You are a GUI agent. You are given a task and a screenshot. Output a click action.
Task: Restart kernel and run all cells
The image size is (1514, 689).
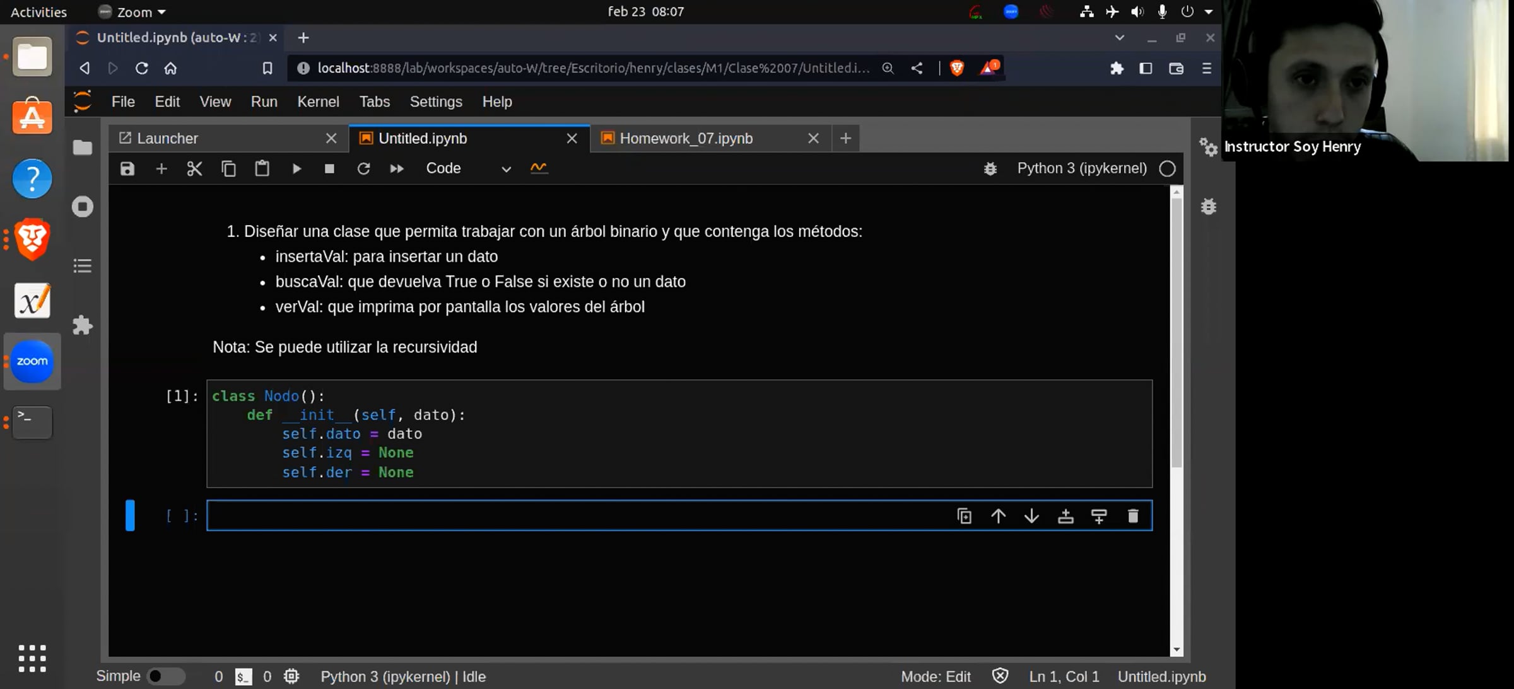[x=397, y=168]
